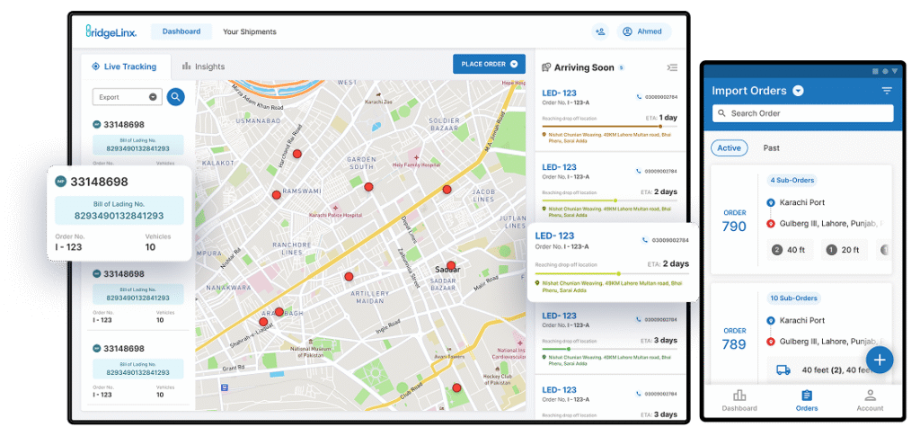Open the Export dropdown
The height and width of the screenshot is (436, 920).
point(126,96)
